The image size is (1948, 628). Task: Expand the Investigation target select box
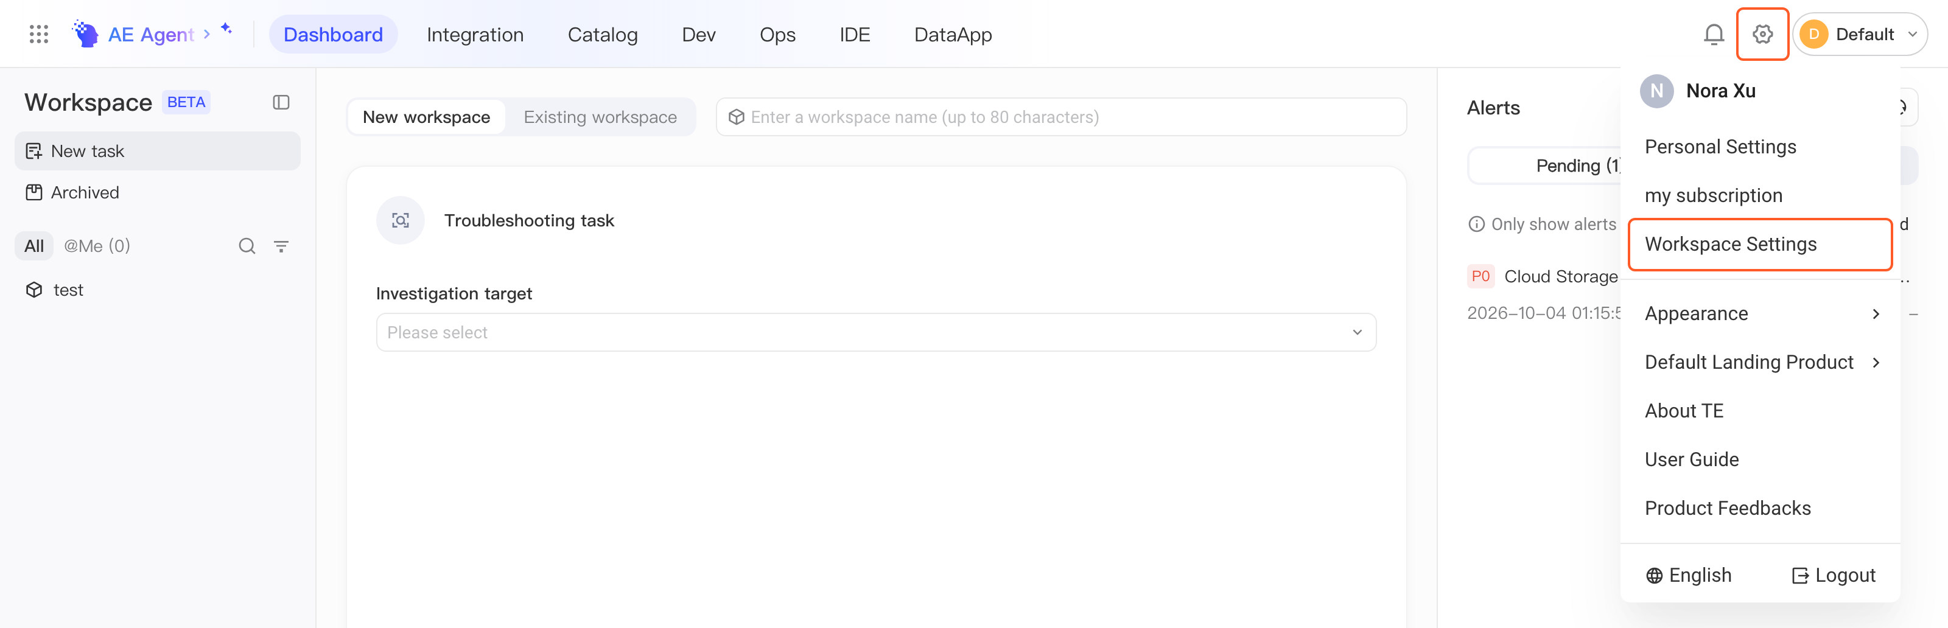click(876, 332)
